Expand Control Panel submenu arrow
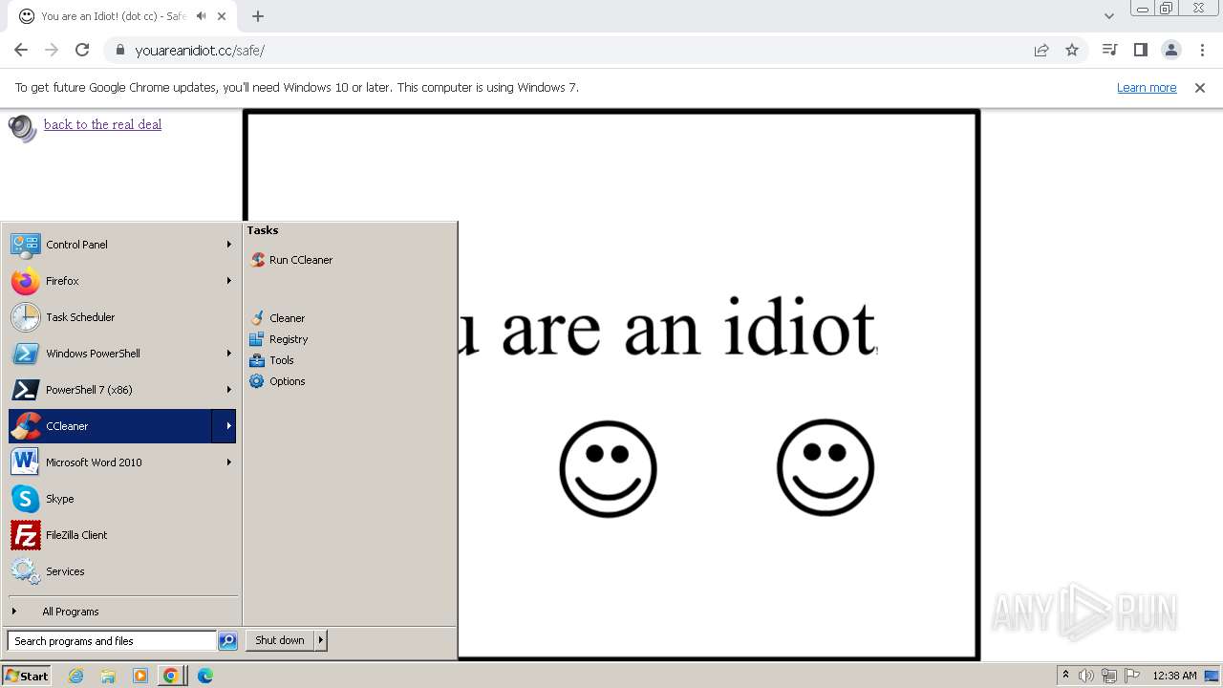 pyautogui.click(x=228, y=245)
